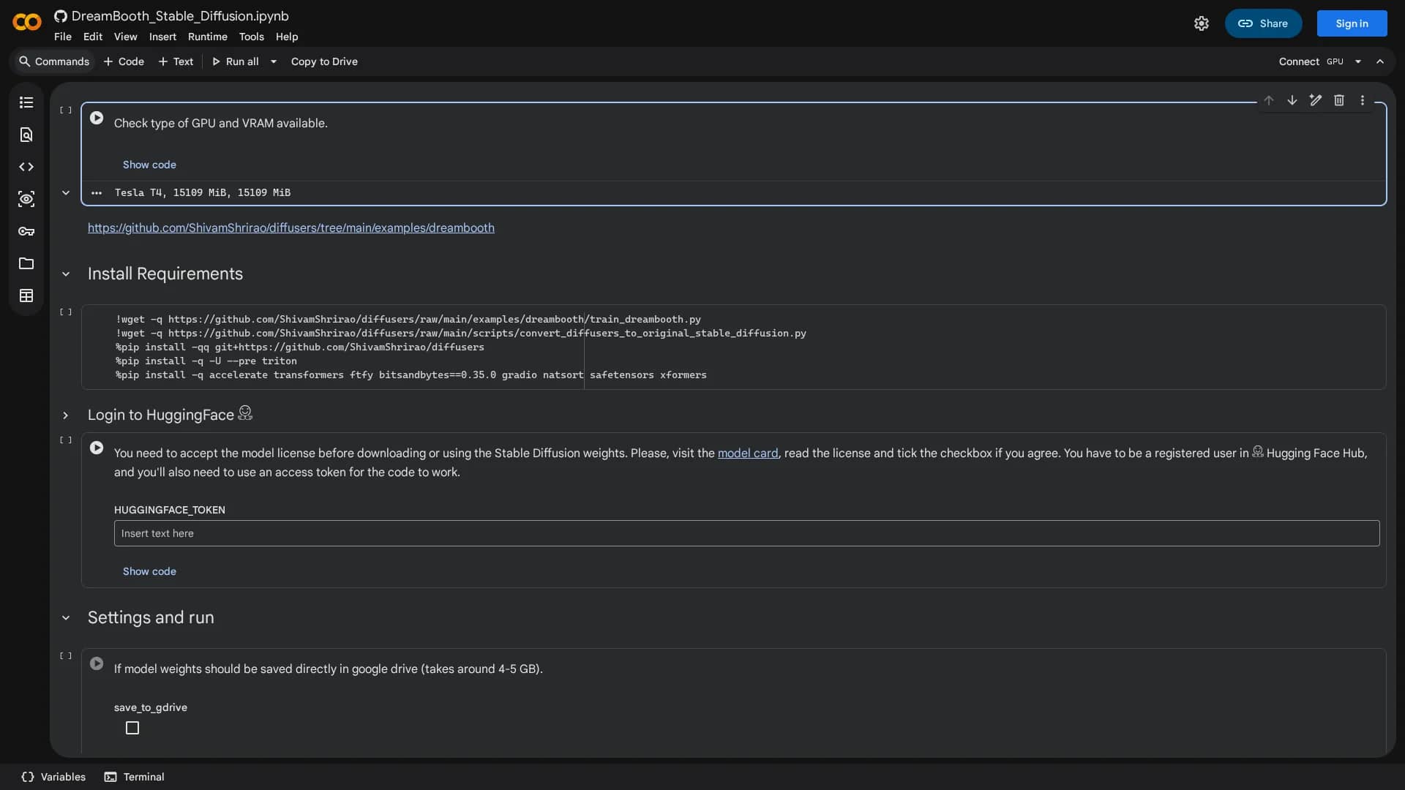The image size is (1405, 790).
Task: Open the Run all dropdown arrow
Action: tap(274, 61)
